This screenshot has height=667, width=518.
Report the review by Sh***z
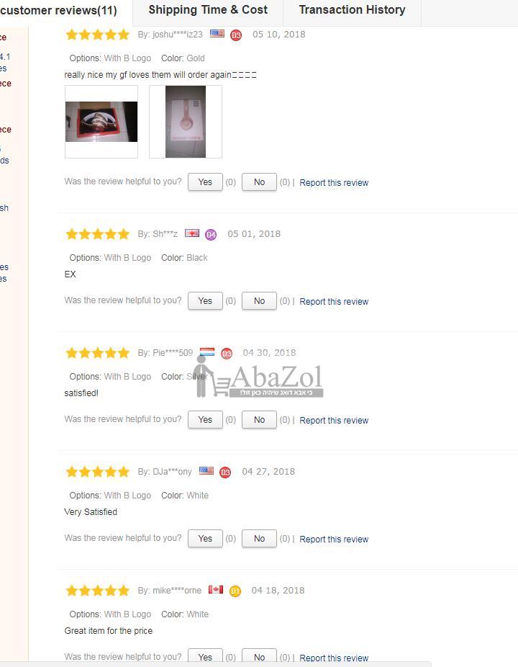click(x=334, y=302)
